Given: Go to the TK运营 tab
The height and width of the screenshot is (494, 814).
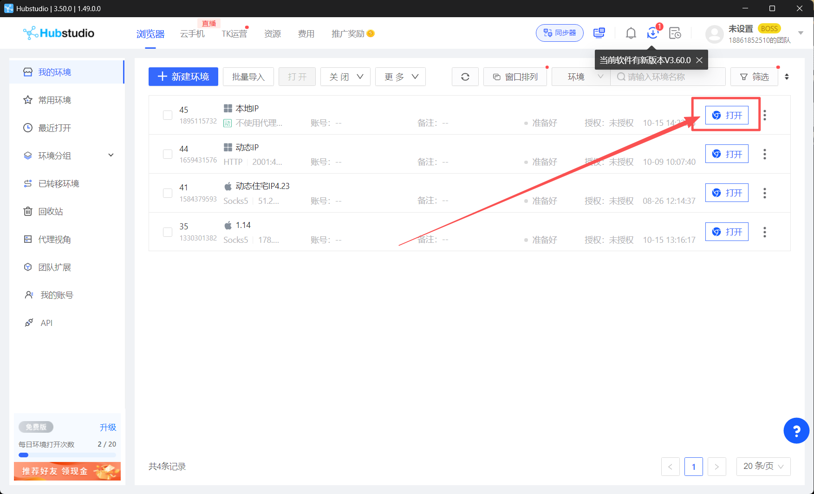Looking at the screenshot, I should 234,33.
